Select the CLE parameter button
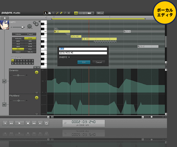 point(18,44)
